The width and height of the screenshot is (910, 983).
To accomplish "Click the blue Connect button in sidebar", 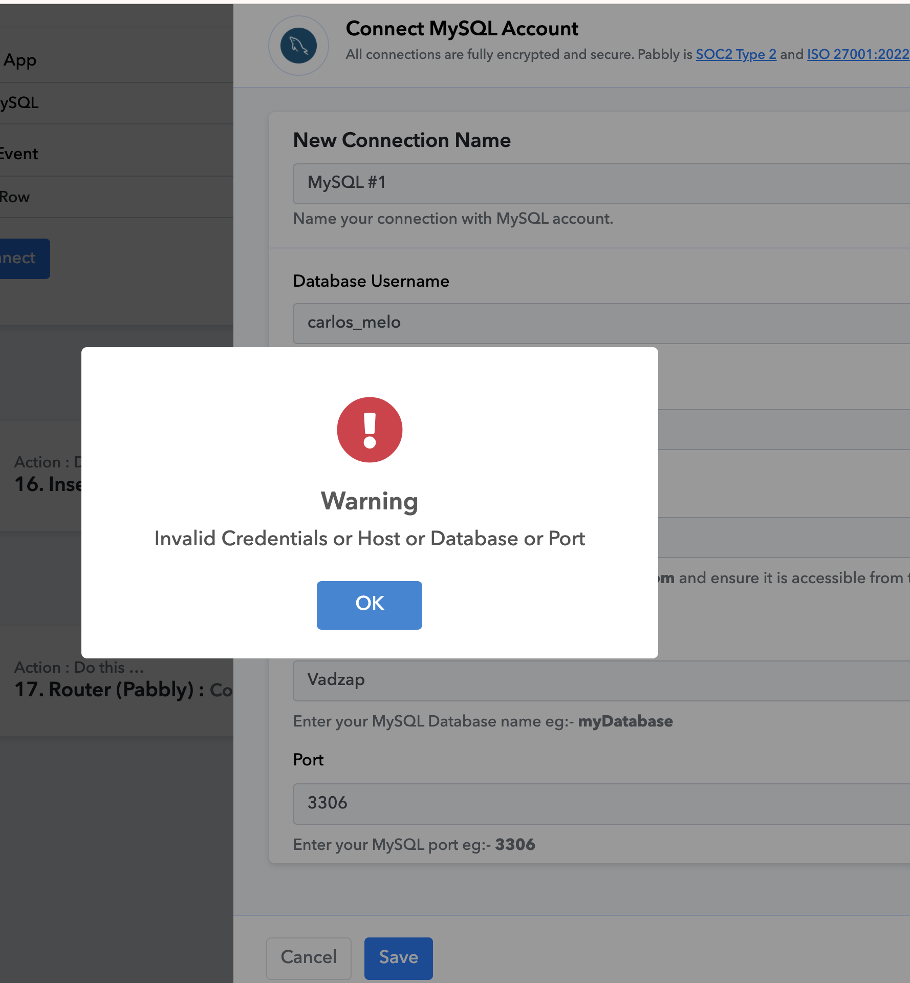I will [x=25, y=259].
